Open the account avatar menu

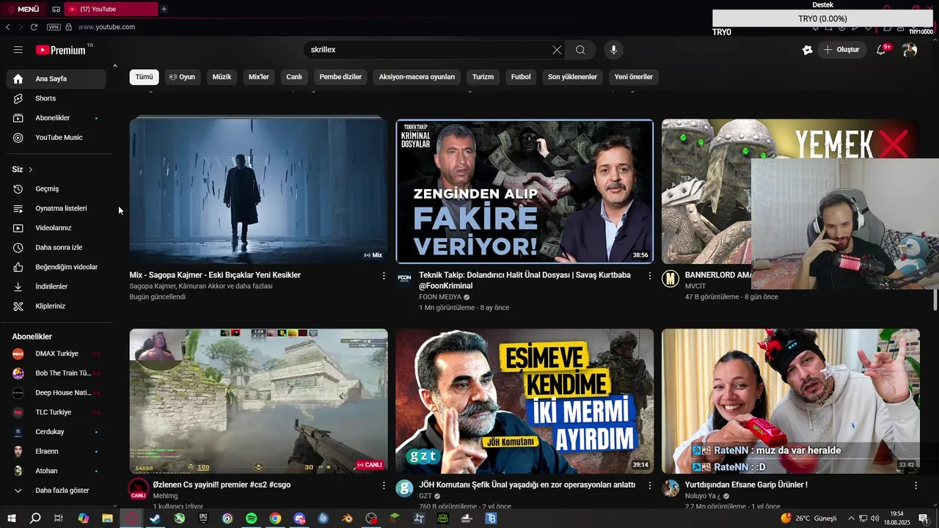(x=910, y=50)
